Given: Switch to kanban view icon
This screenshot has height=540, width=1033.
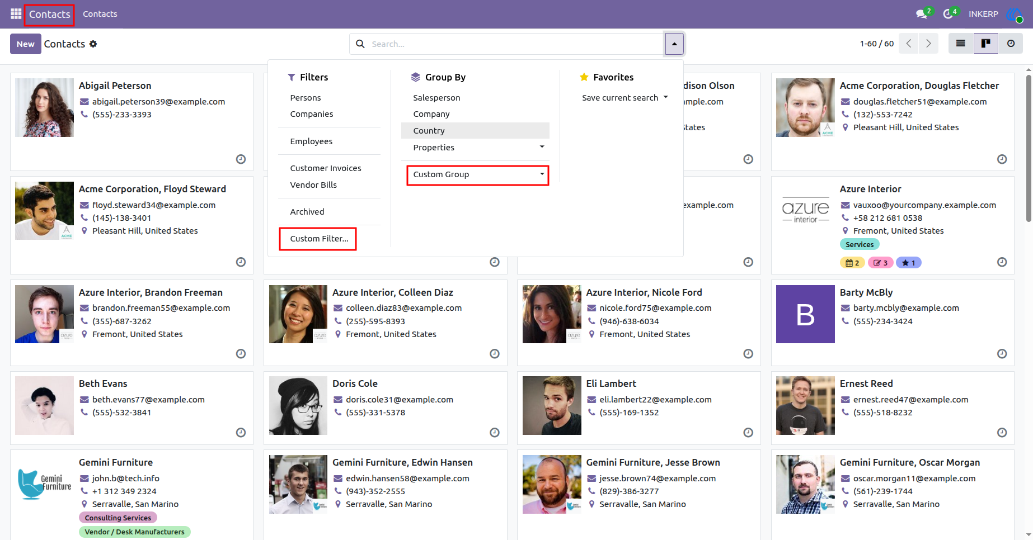Looking at the screenshot, I should click(x=986, y=44).
